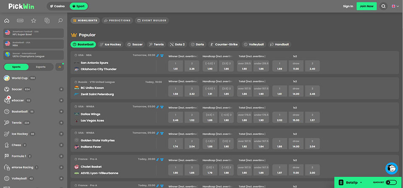Screen dimensions: 403x188
Task: Expand Soccer category plus button
Action: (61, 89)
